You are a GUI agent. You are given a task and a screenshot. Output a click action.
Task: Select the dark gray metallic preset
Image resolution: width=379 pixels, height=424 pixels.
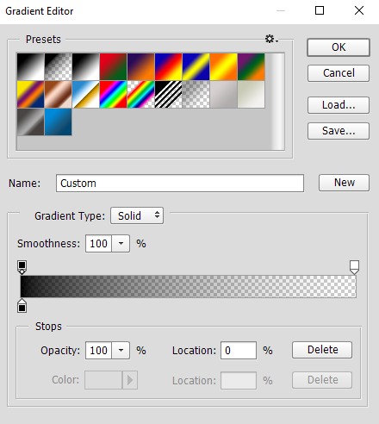point(30,122)
